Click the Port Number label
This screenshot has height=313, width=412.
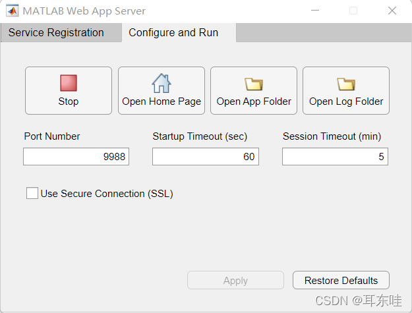(52, 136)
